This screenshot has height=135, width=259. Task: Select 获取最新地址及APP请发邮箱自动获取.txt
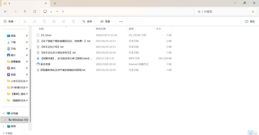point(104,70)
